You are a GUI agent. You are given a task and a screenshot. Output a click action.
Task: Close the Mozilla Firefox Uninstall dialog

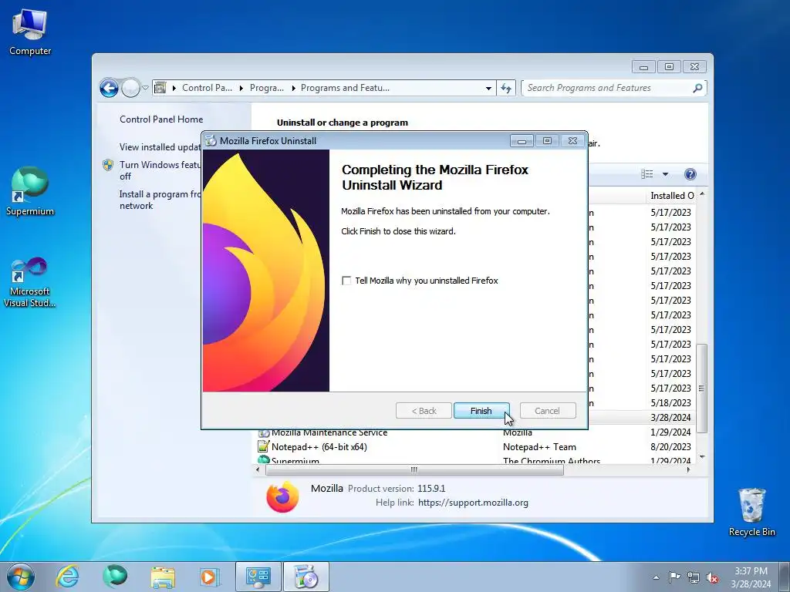tap(572, 141)
